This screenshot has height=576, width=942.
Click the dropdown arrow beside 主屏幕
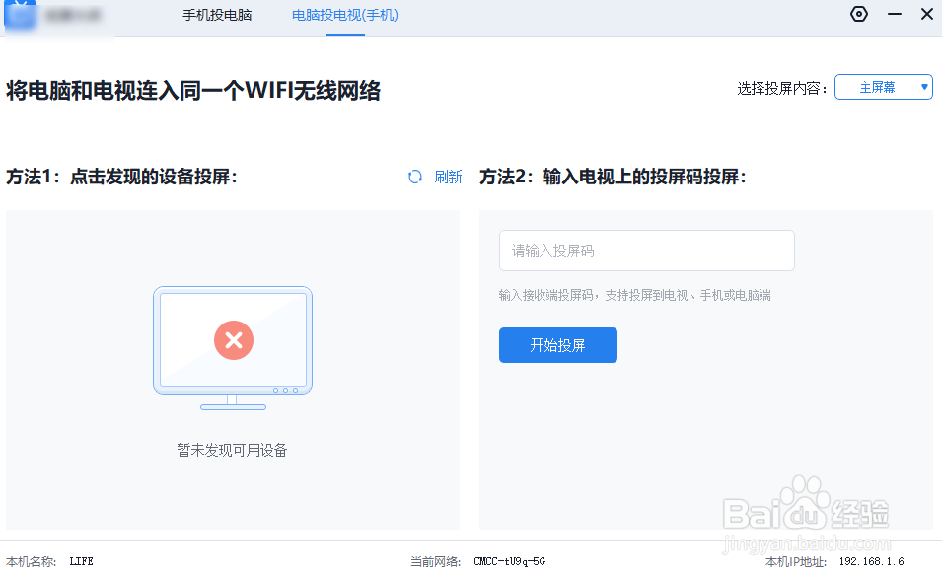click(x=923, y=87)
